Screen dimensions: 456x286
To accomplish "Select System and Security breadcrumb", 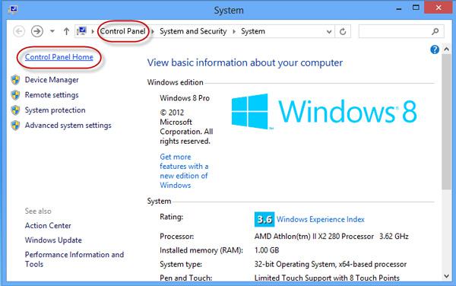I will [x=193, y=31].
